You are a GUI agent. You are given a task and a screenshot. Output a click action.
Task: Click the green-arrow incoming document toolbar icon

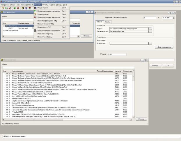point(6,8)
